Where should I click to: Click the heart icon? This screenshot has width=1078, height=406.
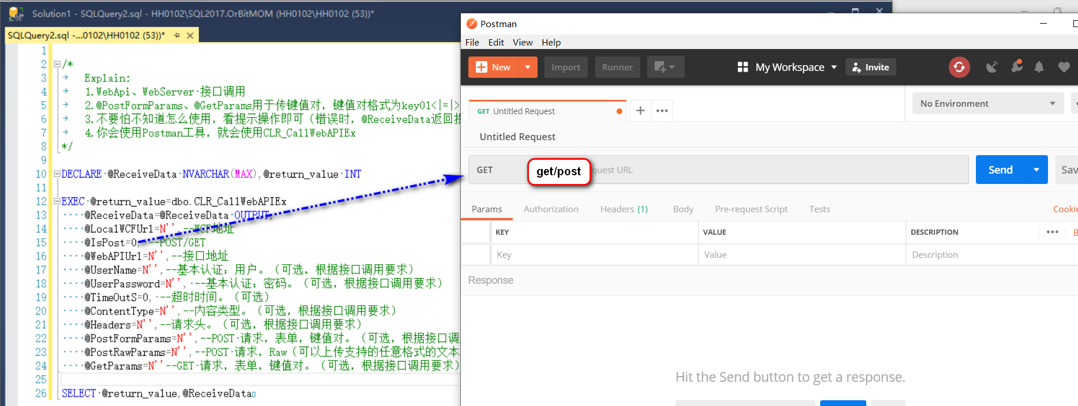tap(1064, 67)
